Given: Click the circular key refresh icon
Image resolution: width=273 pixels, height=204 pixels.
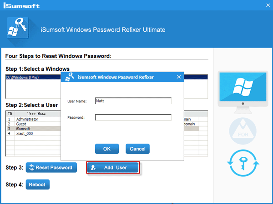Looking at the screenshot, I should (x=243, y=163).
